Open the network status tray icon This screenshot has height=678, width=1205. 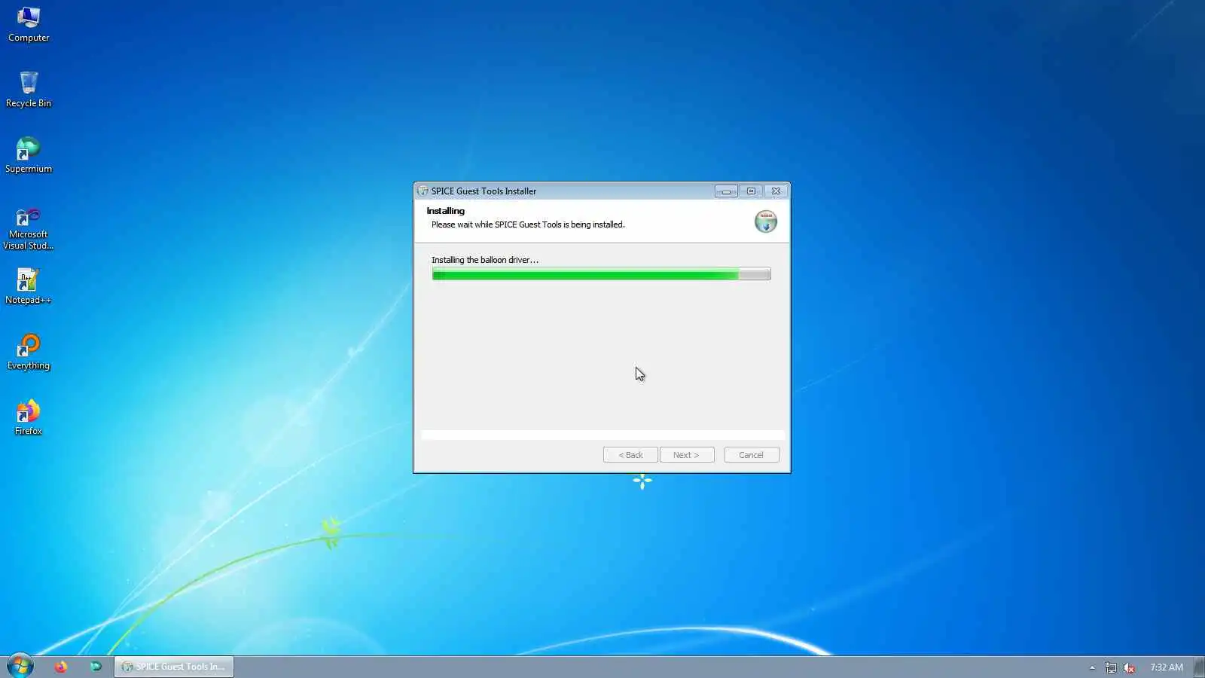click(x=1111, y=667)
